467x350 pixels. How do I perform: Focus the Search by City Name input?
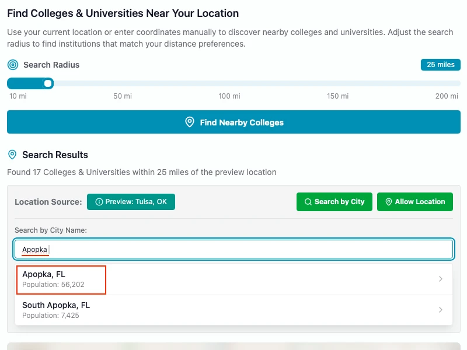pos(233,250)
